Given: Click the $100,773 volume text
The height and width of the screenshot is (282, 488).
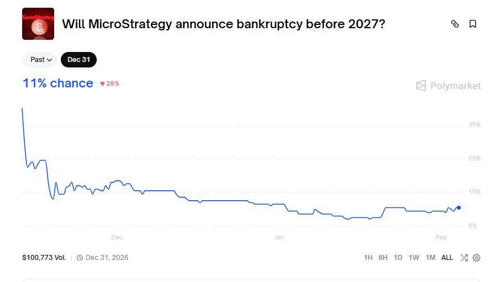Looking at the screenshot, I should (44, 258).
